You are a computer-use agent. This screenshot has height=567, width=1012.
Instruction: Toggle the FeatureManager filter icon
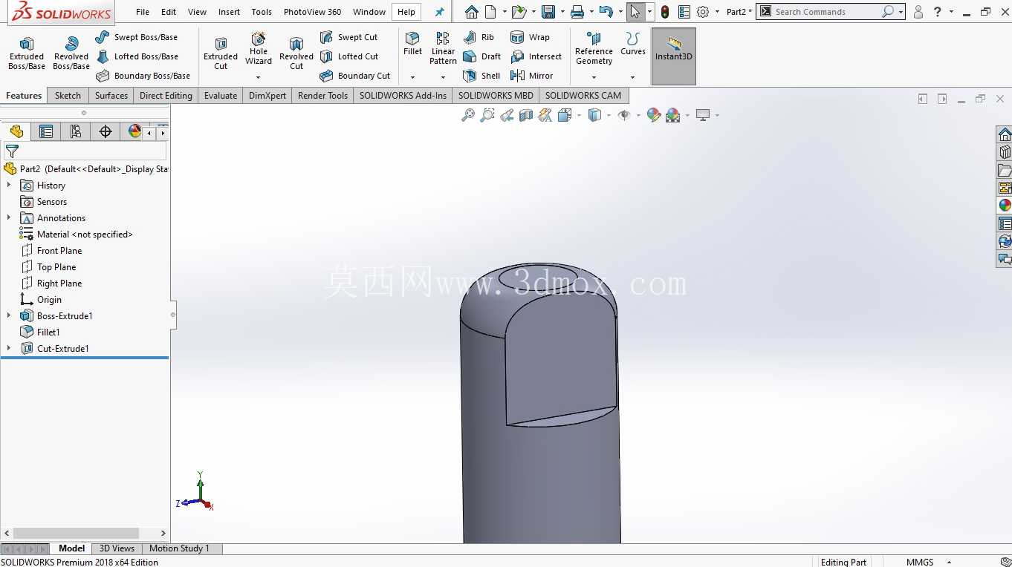click(12, 151)
